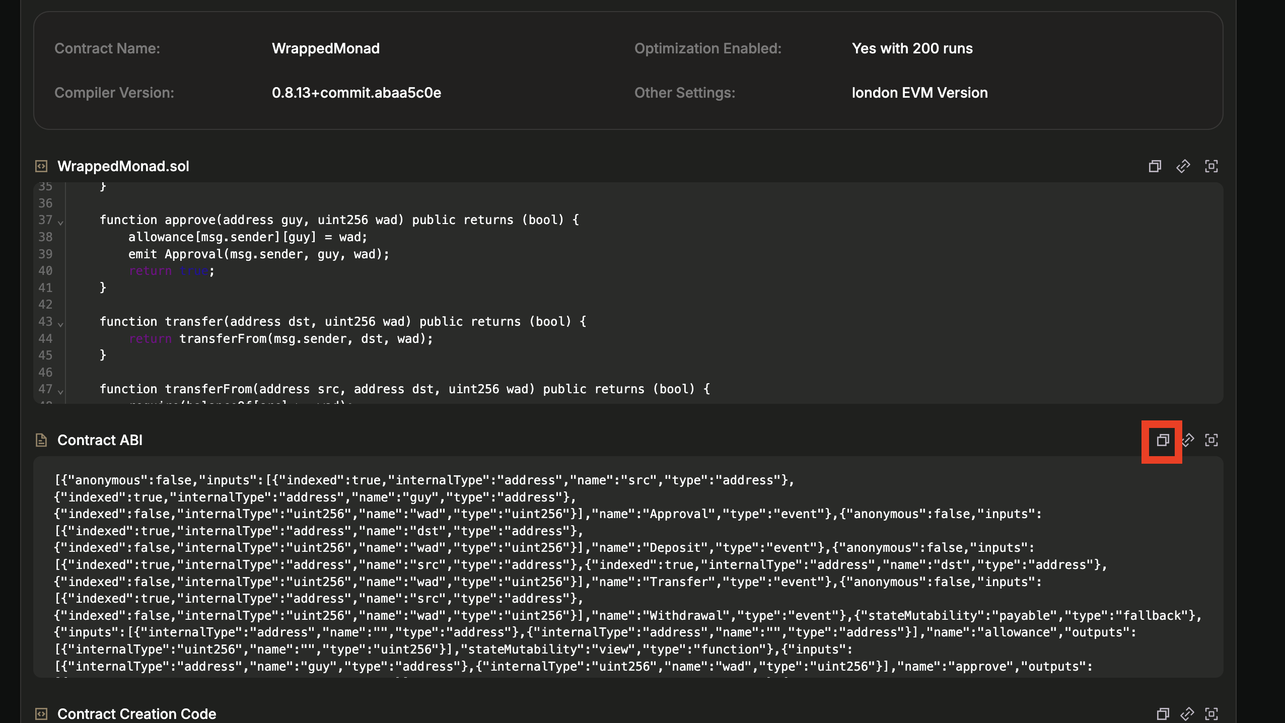Screen dimensions: 1285x723
Task: Copy the Contract ABI to clipboard
Action: click(1162, 440)
